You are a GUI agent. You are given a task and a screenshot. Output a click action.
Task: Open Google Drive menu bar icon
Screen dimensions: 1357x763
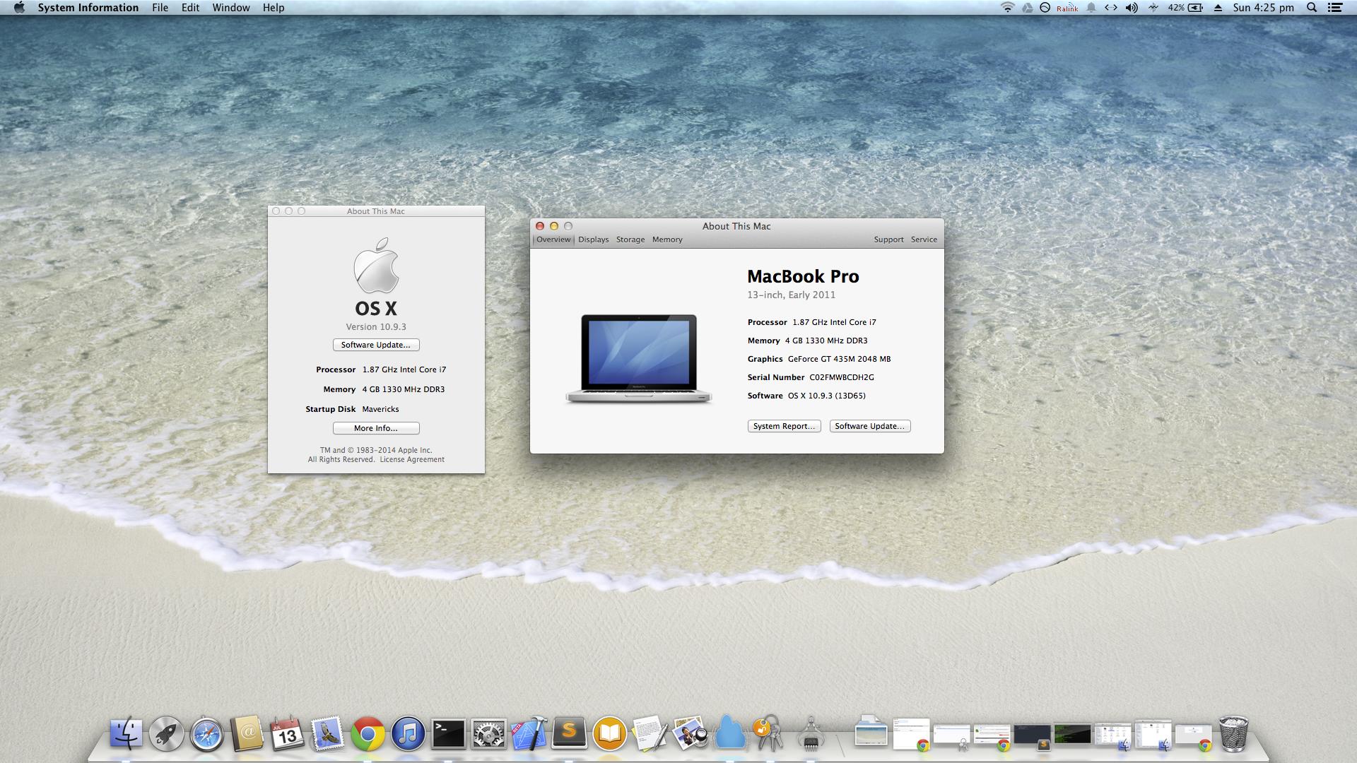click(1027, 8)
